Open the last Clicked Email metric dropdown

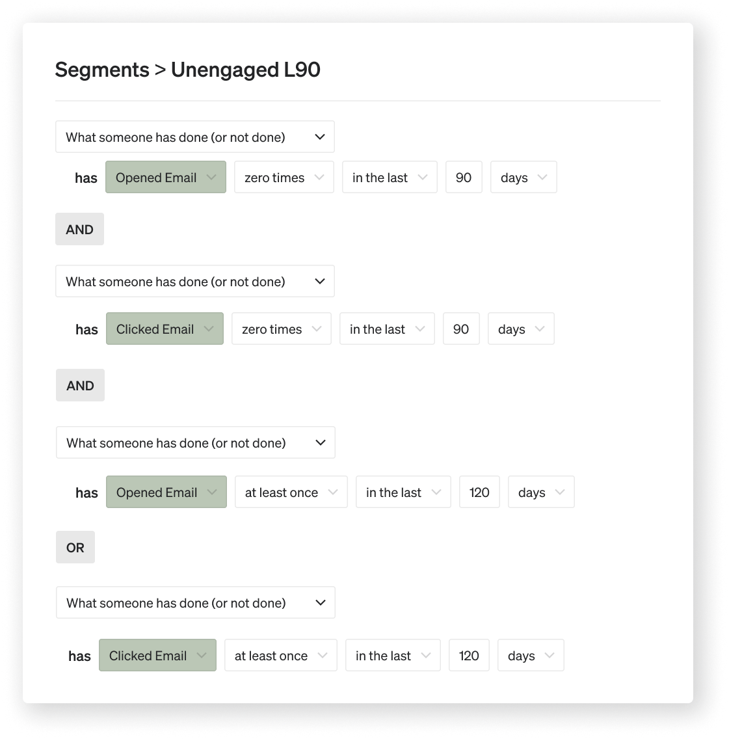click(157, 655)
